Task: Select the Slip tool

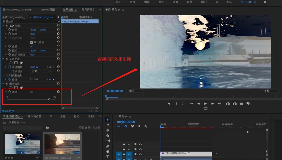Action: click(107, 141)
